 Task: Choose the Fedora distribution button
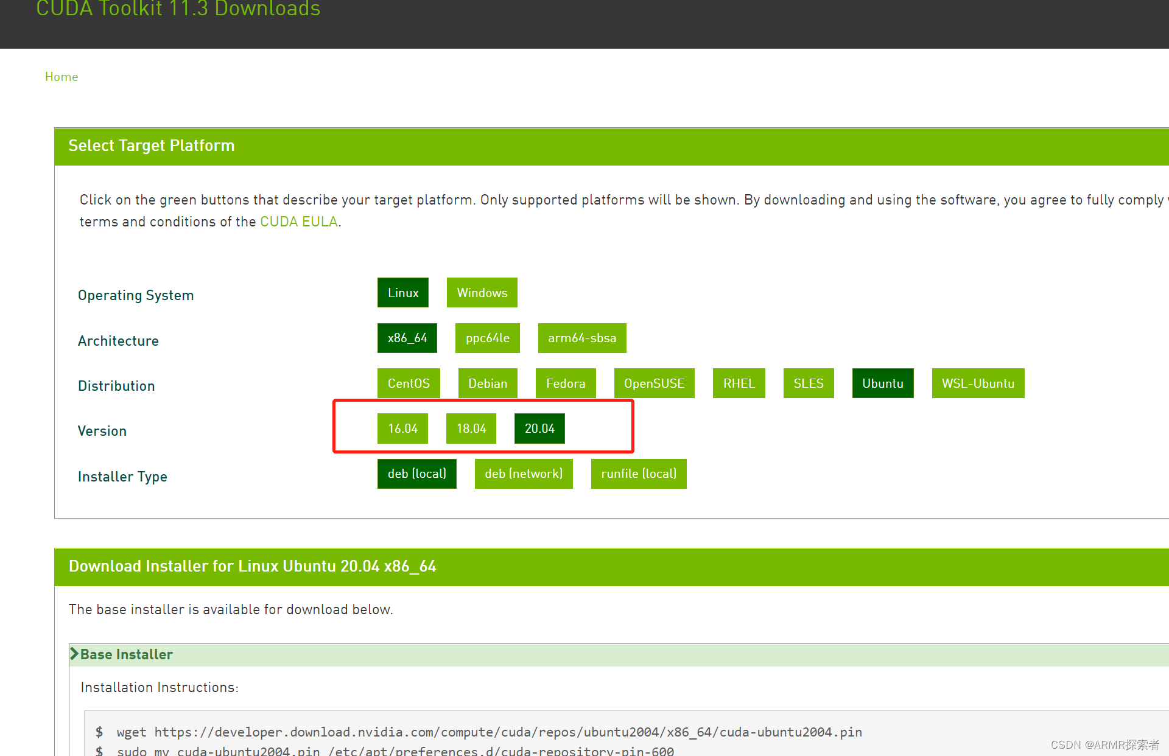[565, 383]
